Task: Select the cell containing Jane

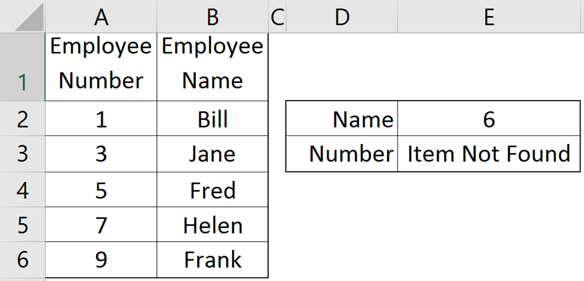Action: click(x=212, y=154)
